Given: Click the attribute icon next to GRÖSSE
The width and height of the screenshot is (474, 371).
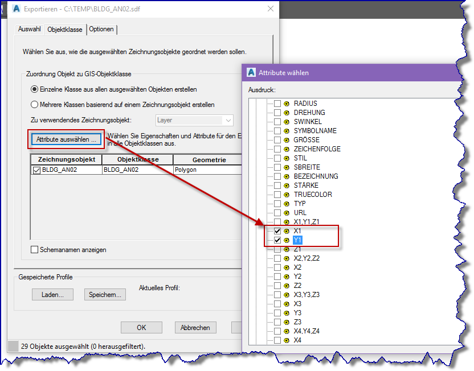Looking at the screenshot, I should (286, 139).
